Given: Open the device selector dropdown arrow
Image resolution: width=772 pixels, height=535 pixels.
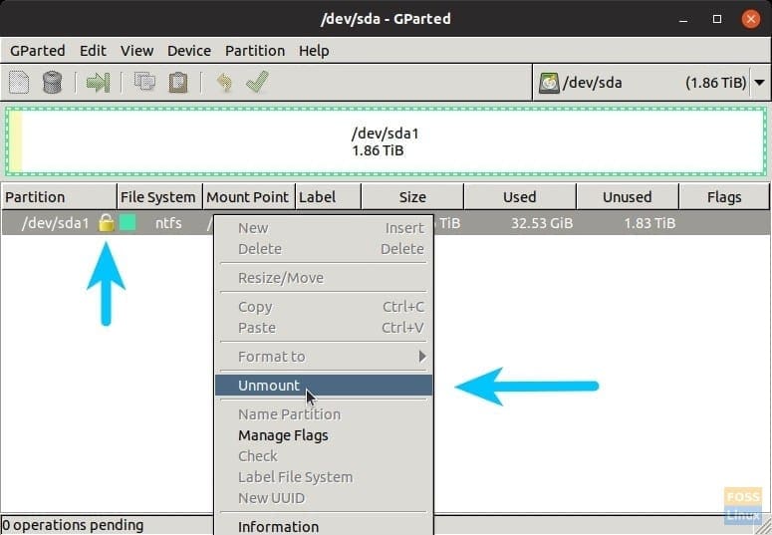Looking at the screenshot, I should (760, 83).
